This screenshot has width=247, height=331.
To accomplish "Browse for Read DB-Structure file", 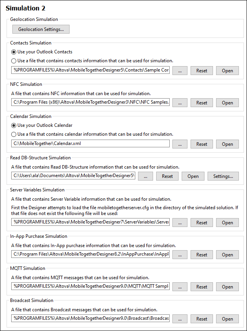I will coord(145,176).
